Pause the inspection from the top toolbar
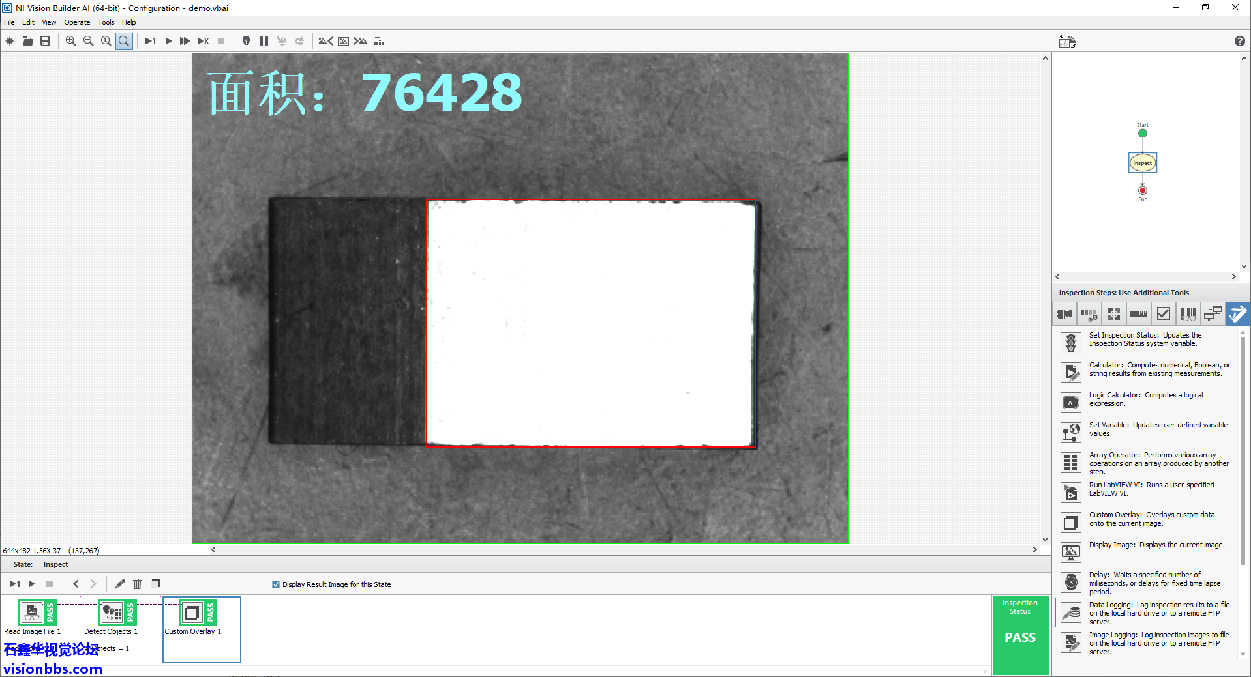Screen dimensions: 1251x677 point(264,41)
